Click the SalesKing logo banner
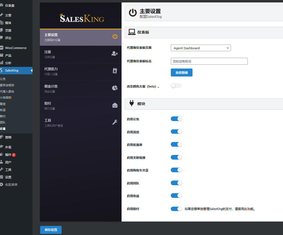The image size is (283, 235). (x=82, y=18)
